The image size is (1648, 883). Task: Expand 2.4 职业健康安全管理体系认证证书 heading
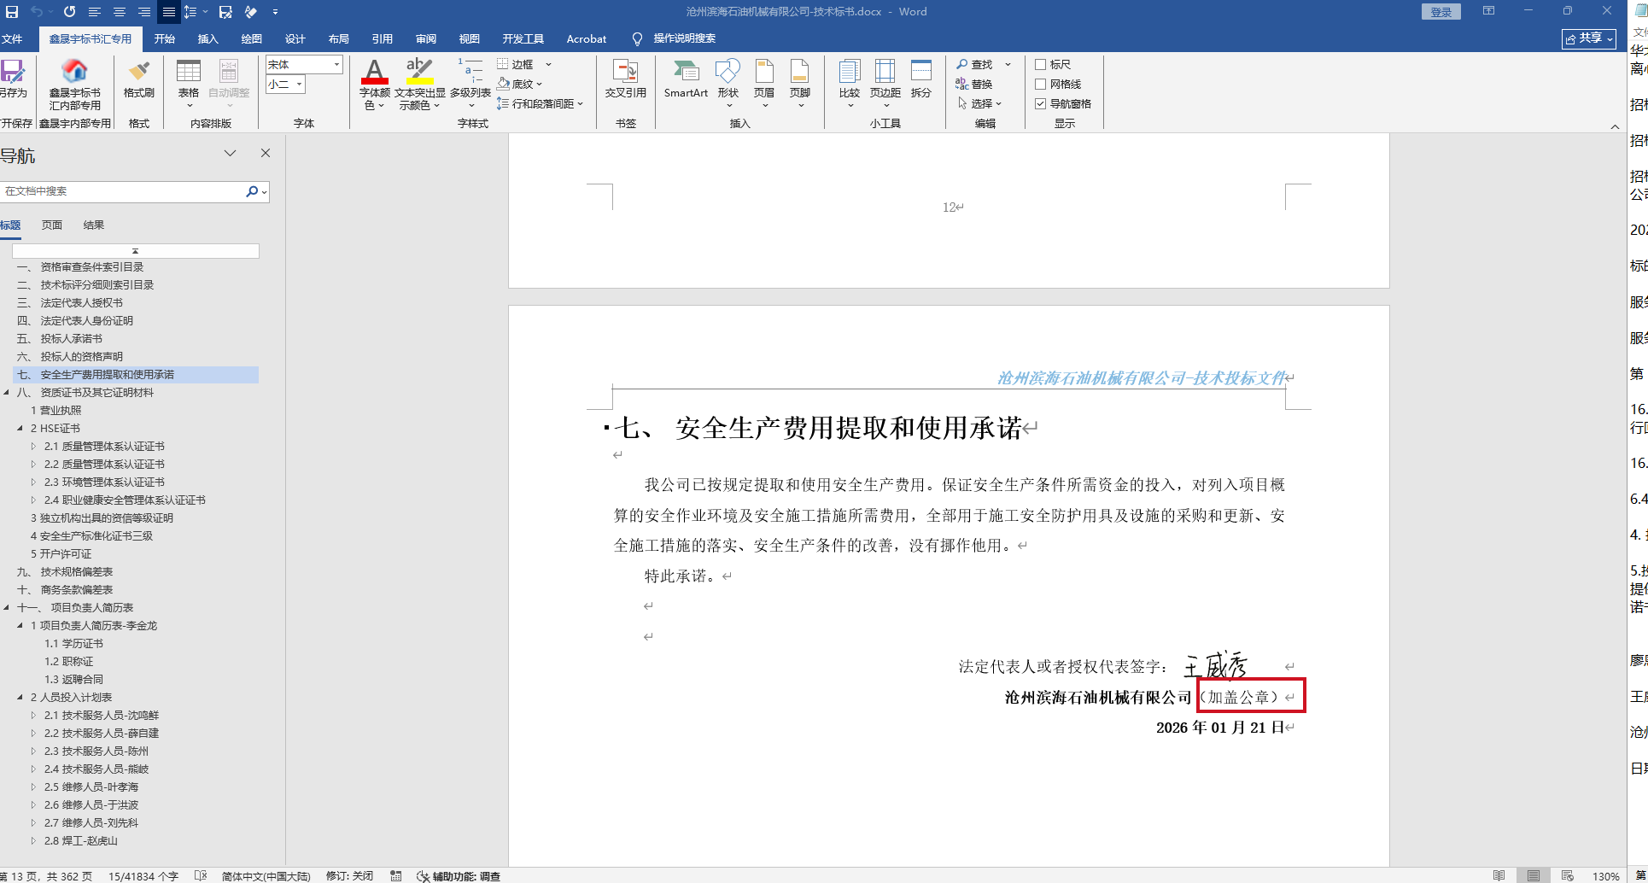(34, 500)
